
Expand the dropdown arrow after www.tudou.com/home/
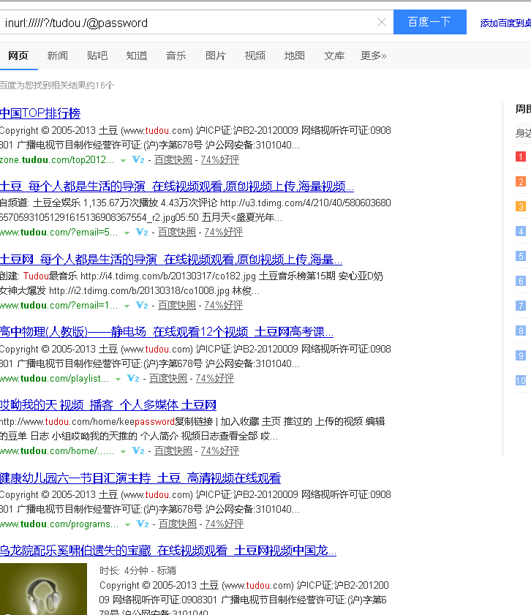[123, 451]
